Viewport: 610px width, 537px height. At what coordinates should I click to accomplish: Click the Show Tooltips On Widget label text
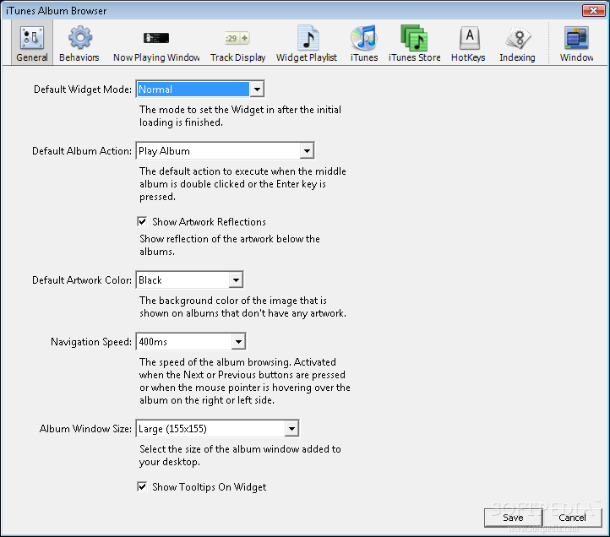coord(210,487)
